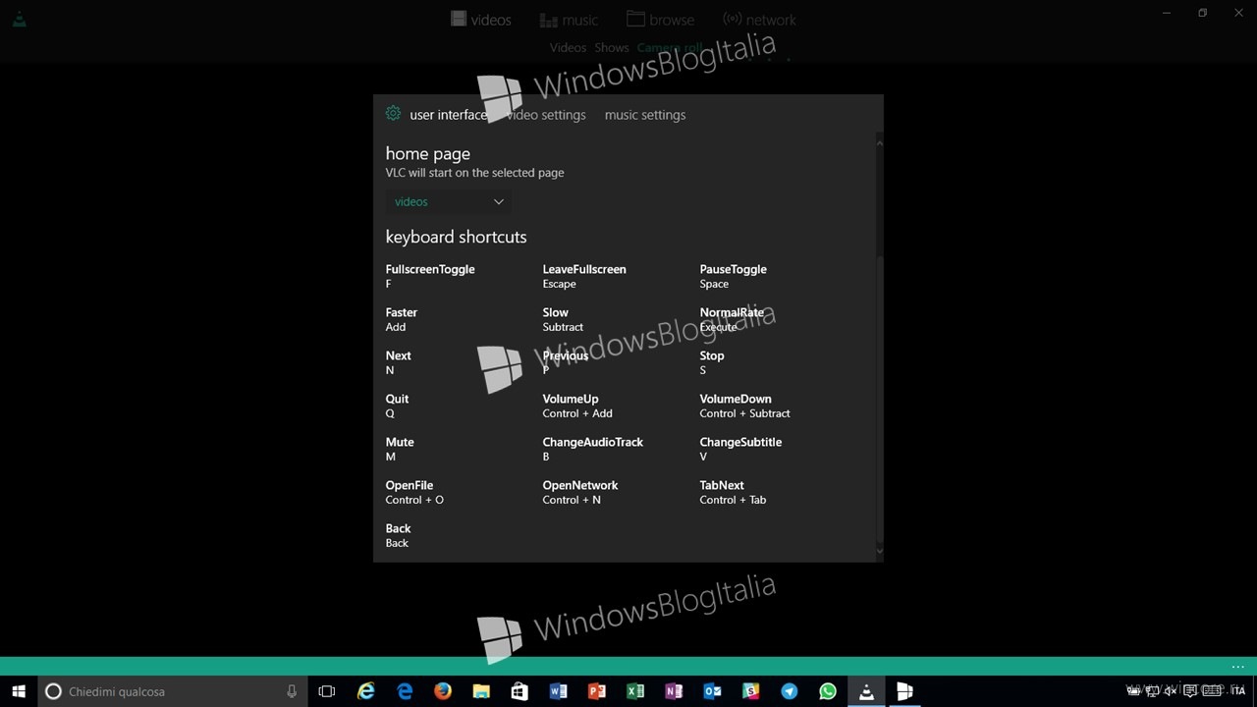Click the OpenFile shortcut entry
This screenshot has height=707, width=1257.
pos(414,492)
